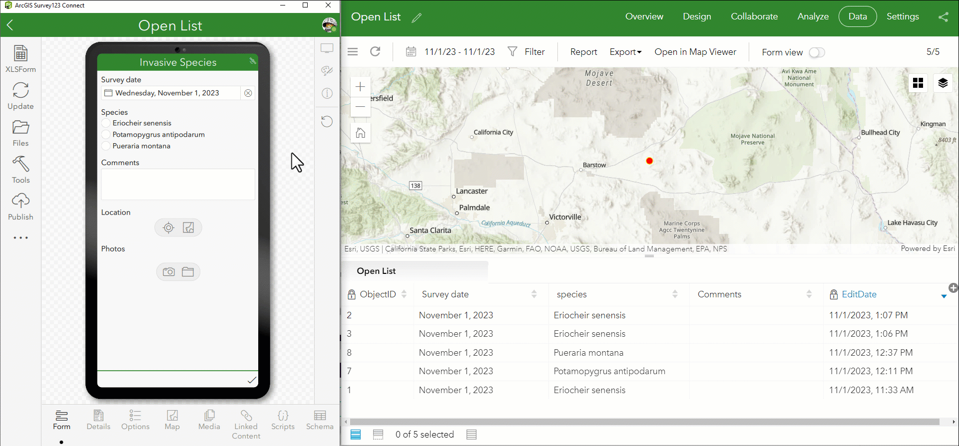959x446 pixels.
Task: Open the Collaborate tab
Action: [754, 16]
